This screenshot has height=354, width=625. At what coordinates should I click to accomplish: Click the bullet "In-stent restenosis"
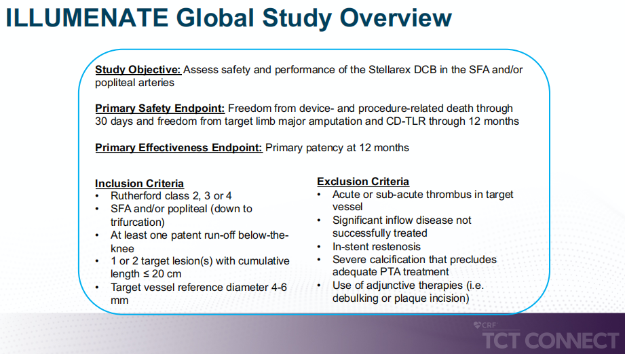point(377,247)
